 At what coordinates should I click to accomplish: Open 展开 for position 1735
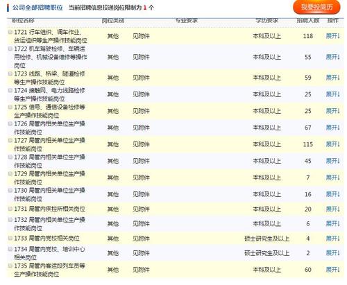click(x=332, y=270)
